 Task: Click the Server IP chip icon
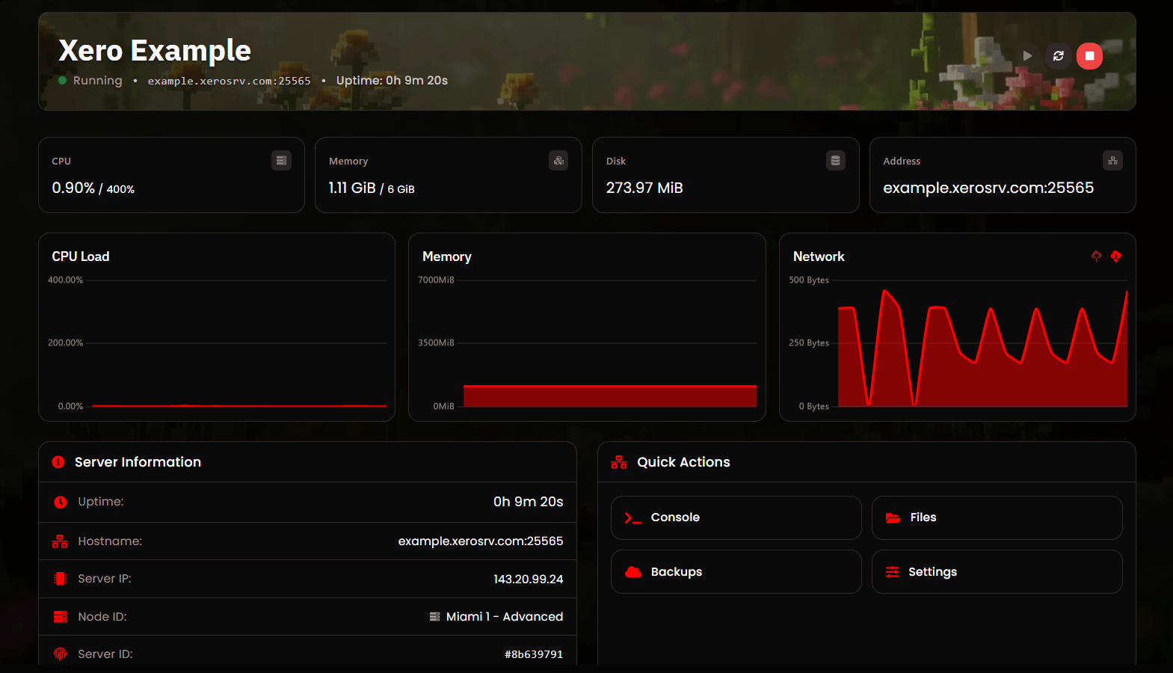tap(61, 579)
